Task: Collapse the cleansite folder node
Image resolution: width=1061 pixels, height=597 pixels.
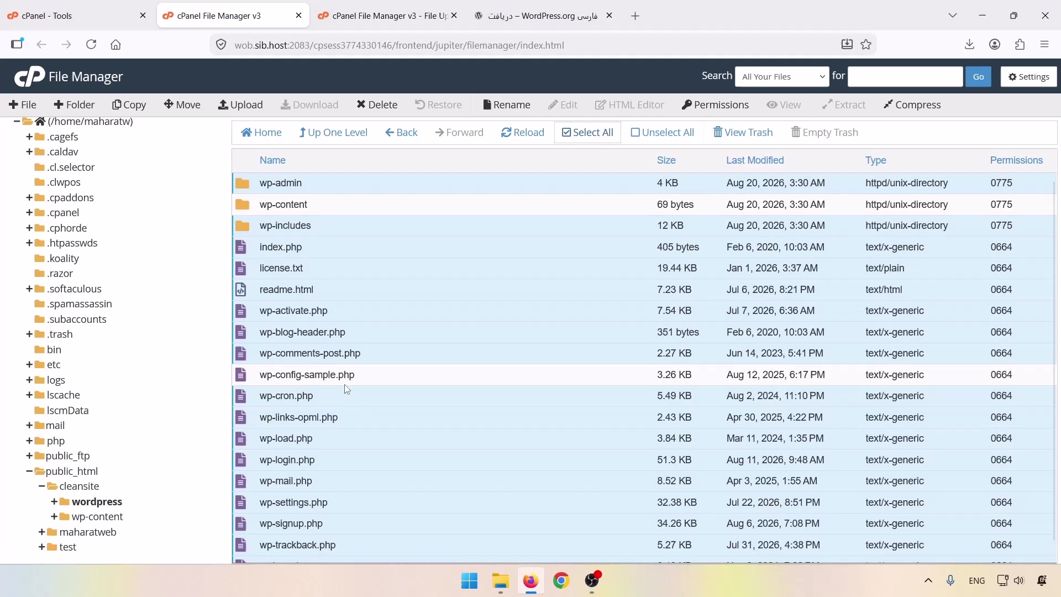Action: coord(41,486)
